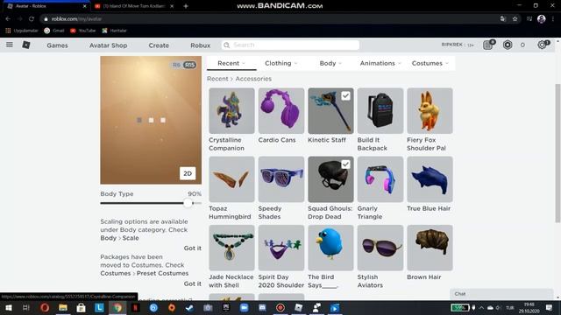The width and height of the screenshot is (561, 315).
Task: Expand the Costumes category dropdown
Action: click(430, 63)
